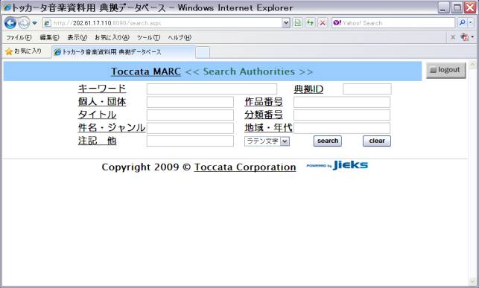Viewport: 479px width, 288px height.
Task: Minimize the Internet Explorer window
Action: pos(443,7)
